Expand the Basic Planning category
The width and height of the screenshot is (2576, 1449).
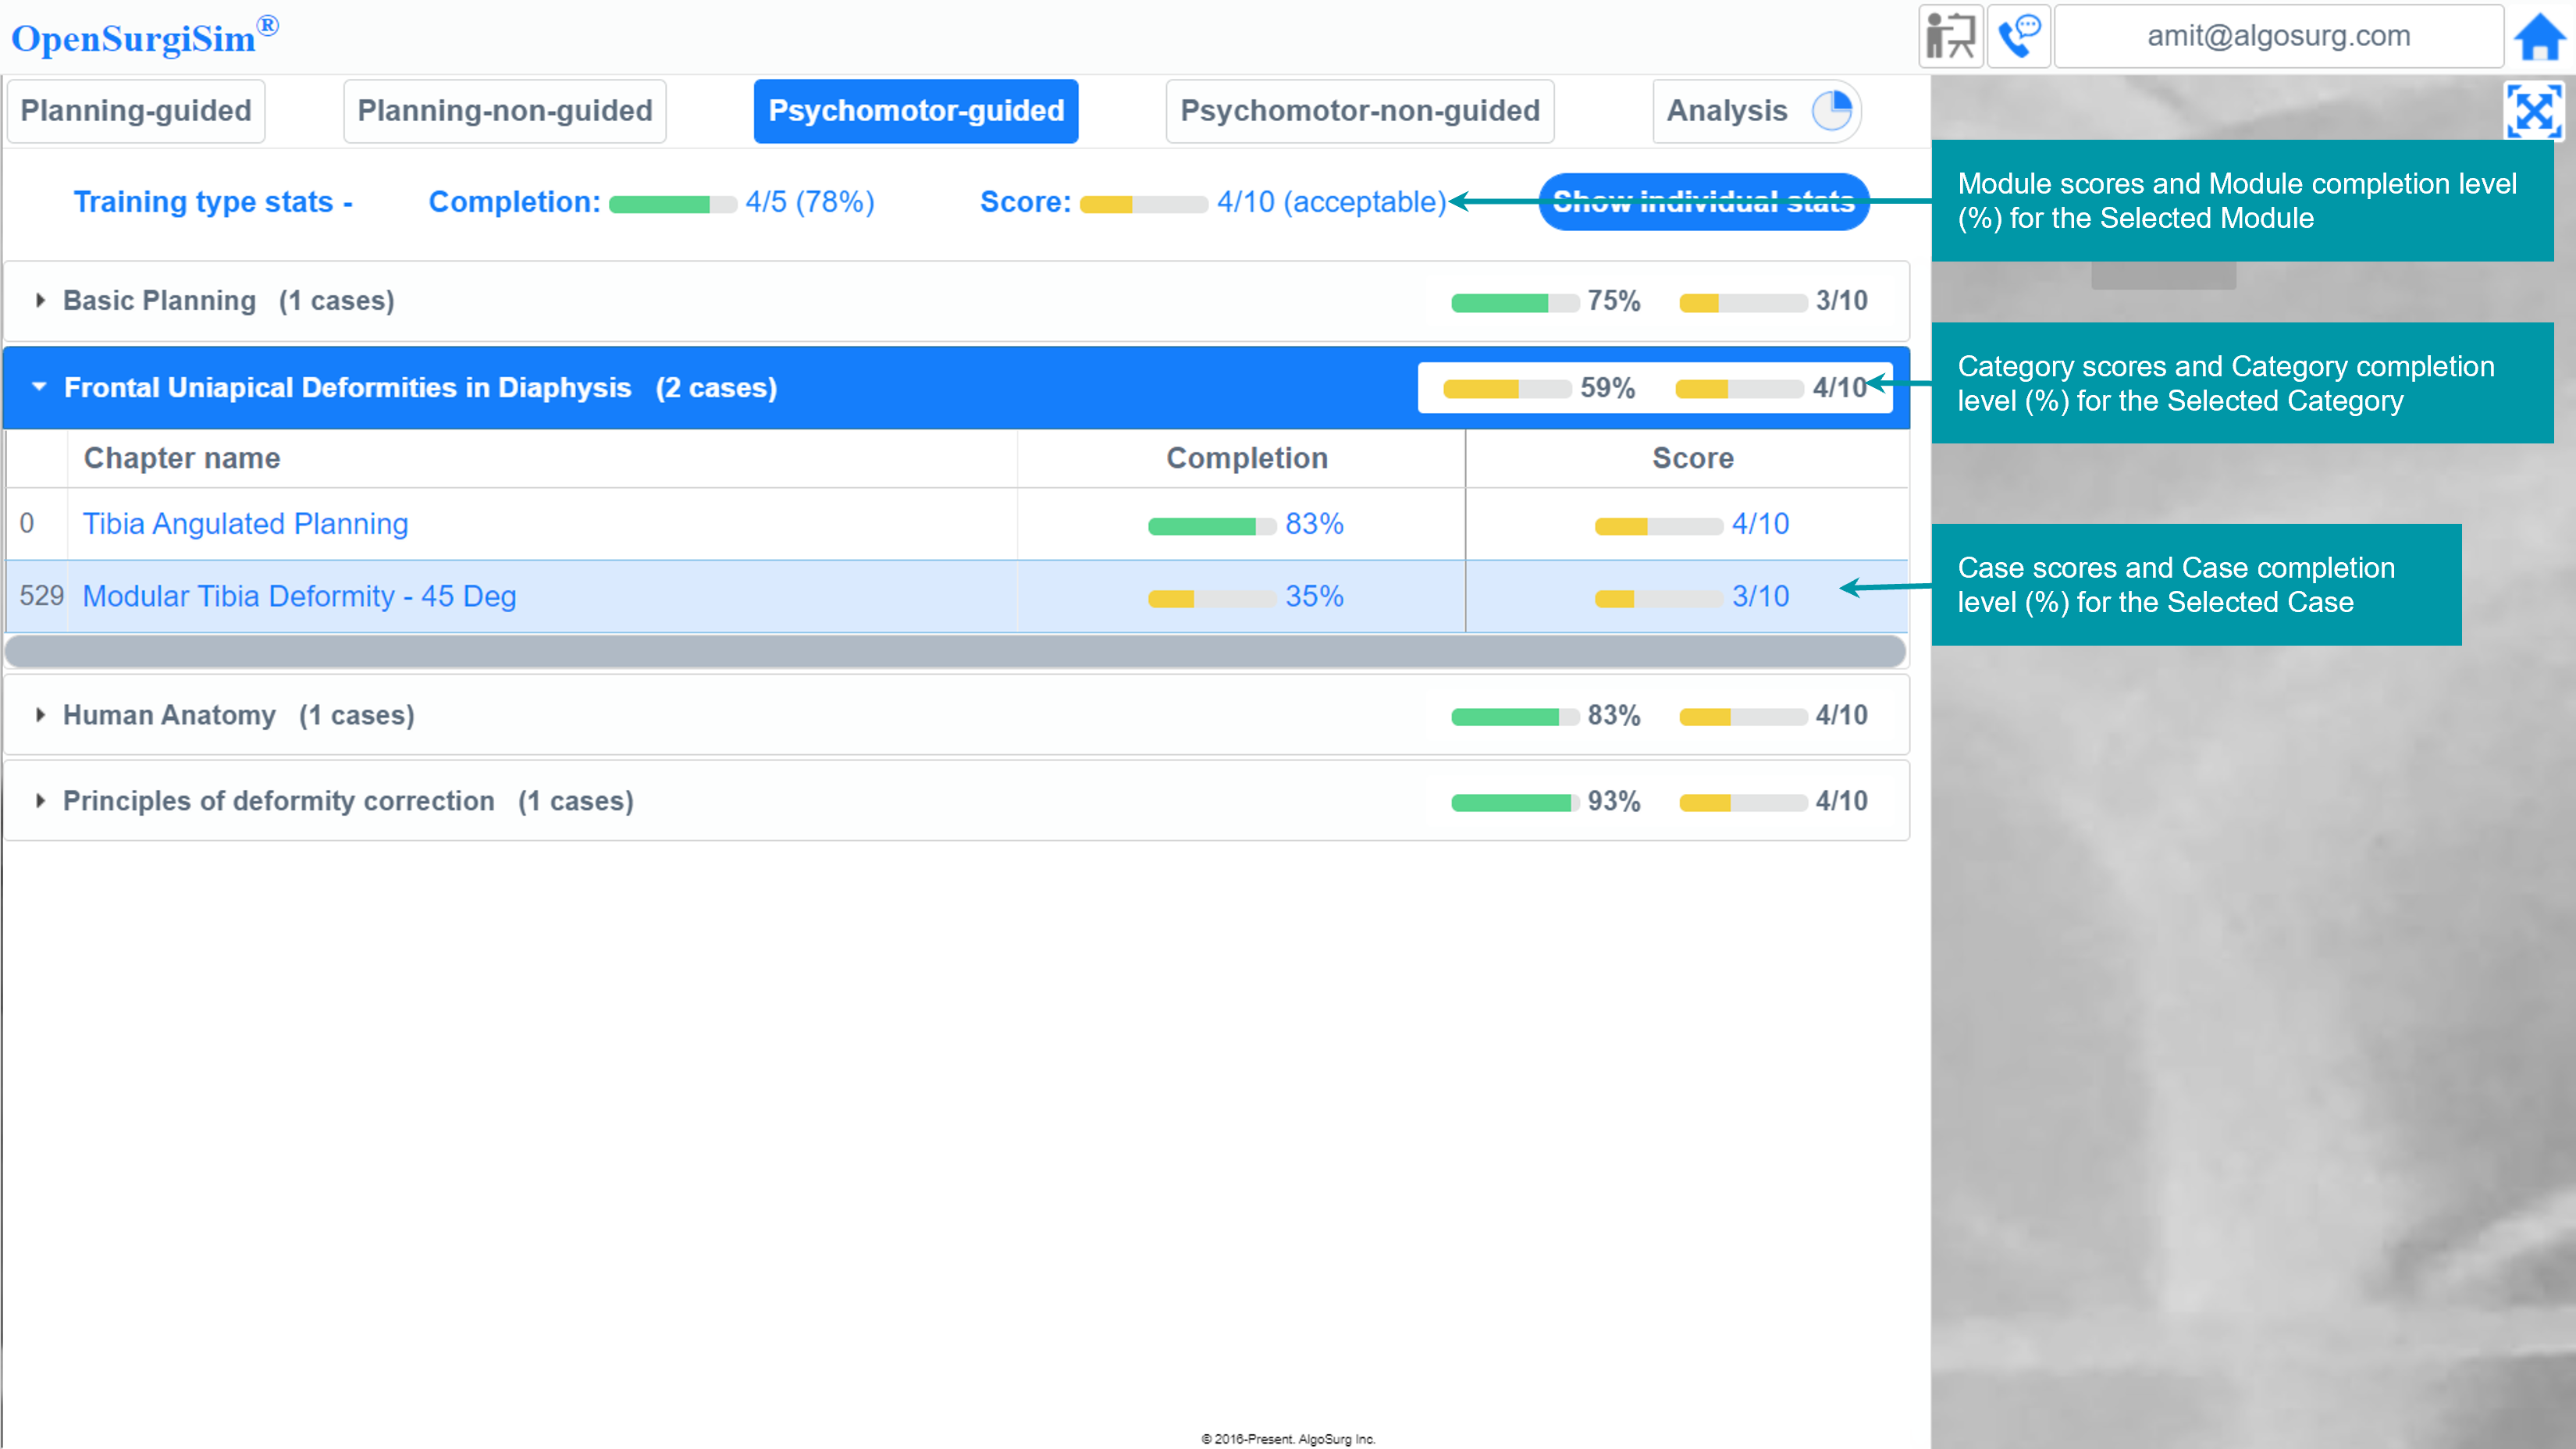tap(40, 300)
